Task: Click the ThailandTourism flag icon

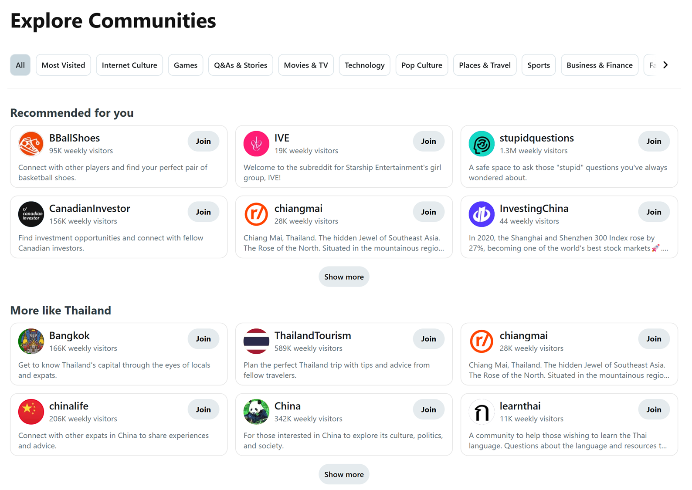Action: tap(256, 341)
